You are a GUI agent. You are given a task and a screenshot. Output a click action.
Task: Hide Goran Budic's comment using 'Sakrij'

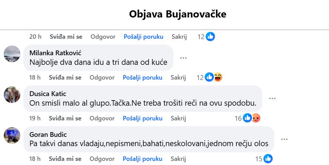178,159
